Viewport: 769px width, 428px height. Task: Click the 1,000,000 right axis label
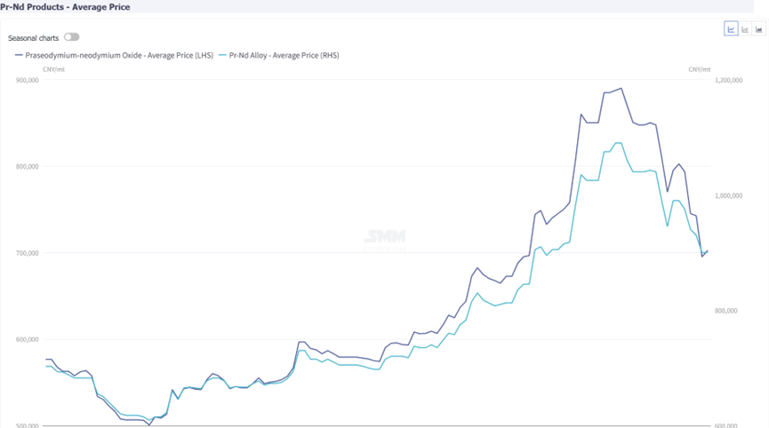pyautogui.click(x=728, y=195)
